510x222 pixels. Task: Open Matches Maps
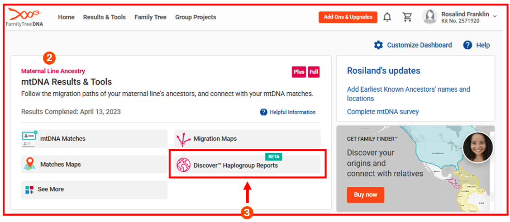[x=94, y=165]
